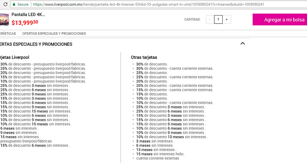Click the Otras tarjetas heading

144,58
